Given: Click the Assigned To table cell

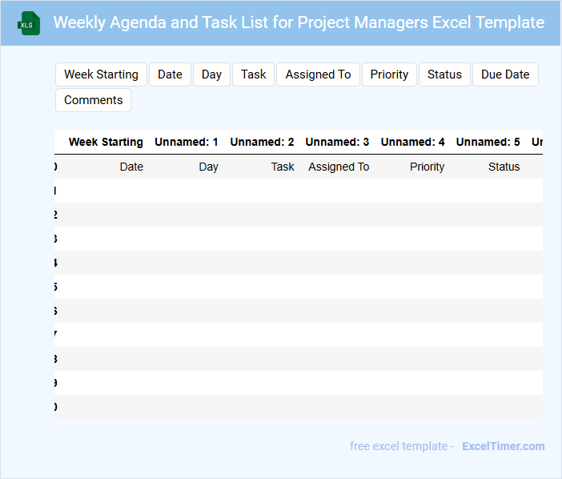Looking at the screenshot, I should (339, 167).
